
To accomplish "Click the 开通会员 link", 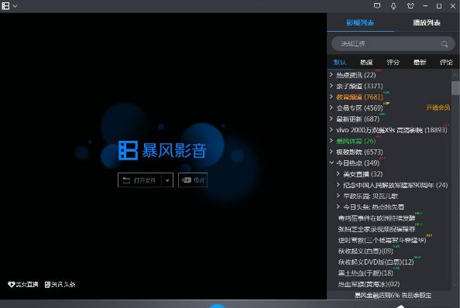I will coord(438,108).
